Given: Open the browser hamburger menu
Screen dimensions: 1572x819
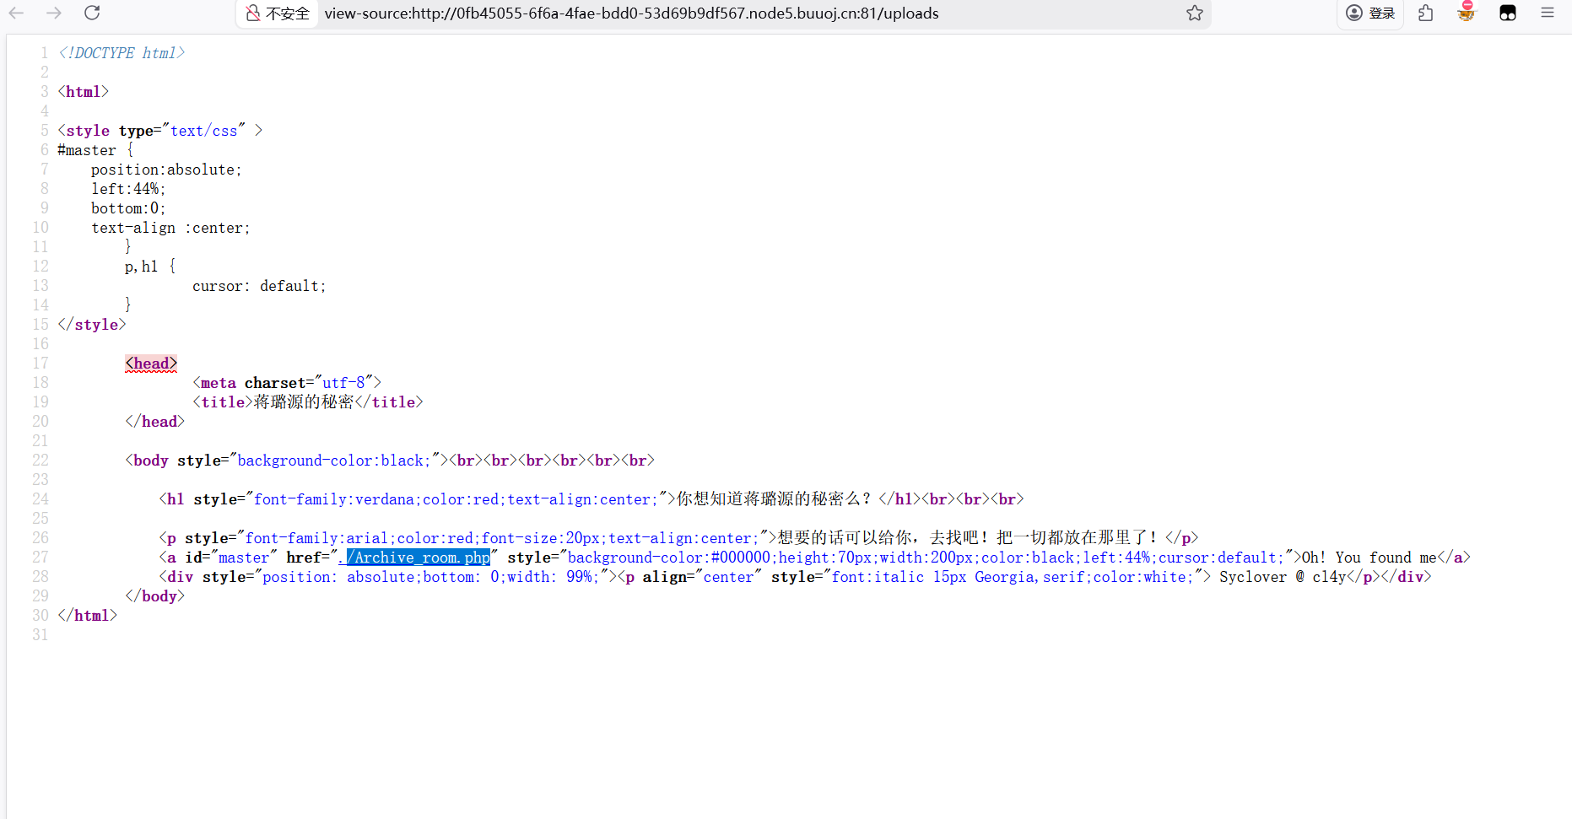Looking at the screenshot, I should tap(1548, 13).
